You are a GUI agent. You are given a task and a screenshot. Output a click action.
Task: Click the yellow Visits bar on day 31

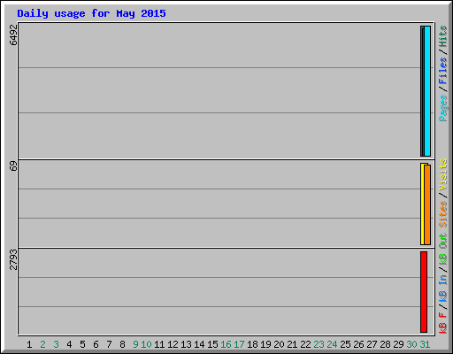pos(422,204)
